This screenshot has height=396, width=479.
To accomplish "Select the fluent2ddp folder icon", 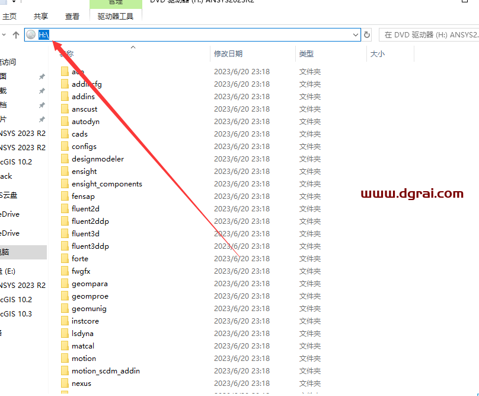I will click(65, 221).
